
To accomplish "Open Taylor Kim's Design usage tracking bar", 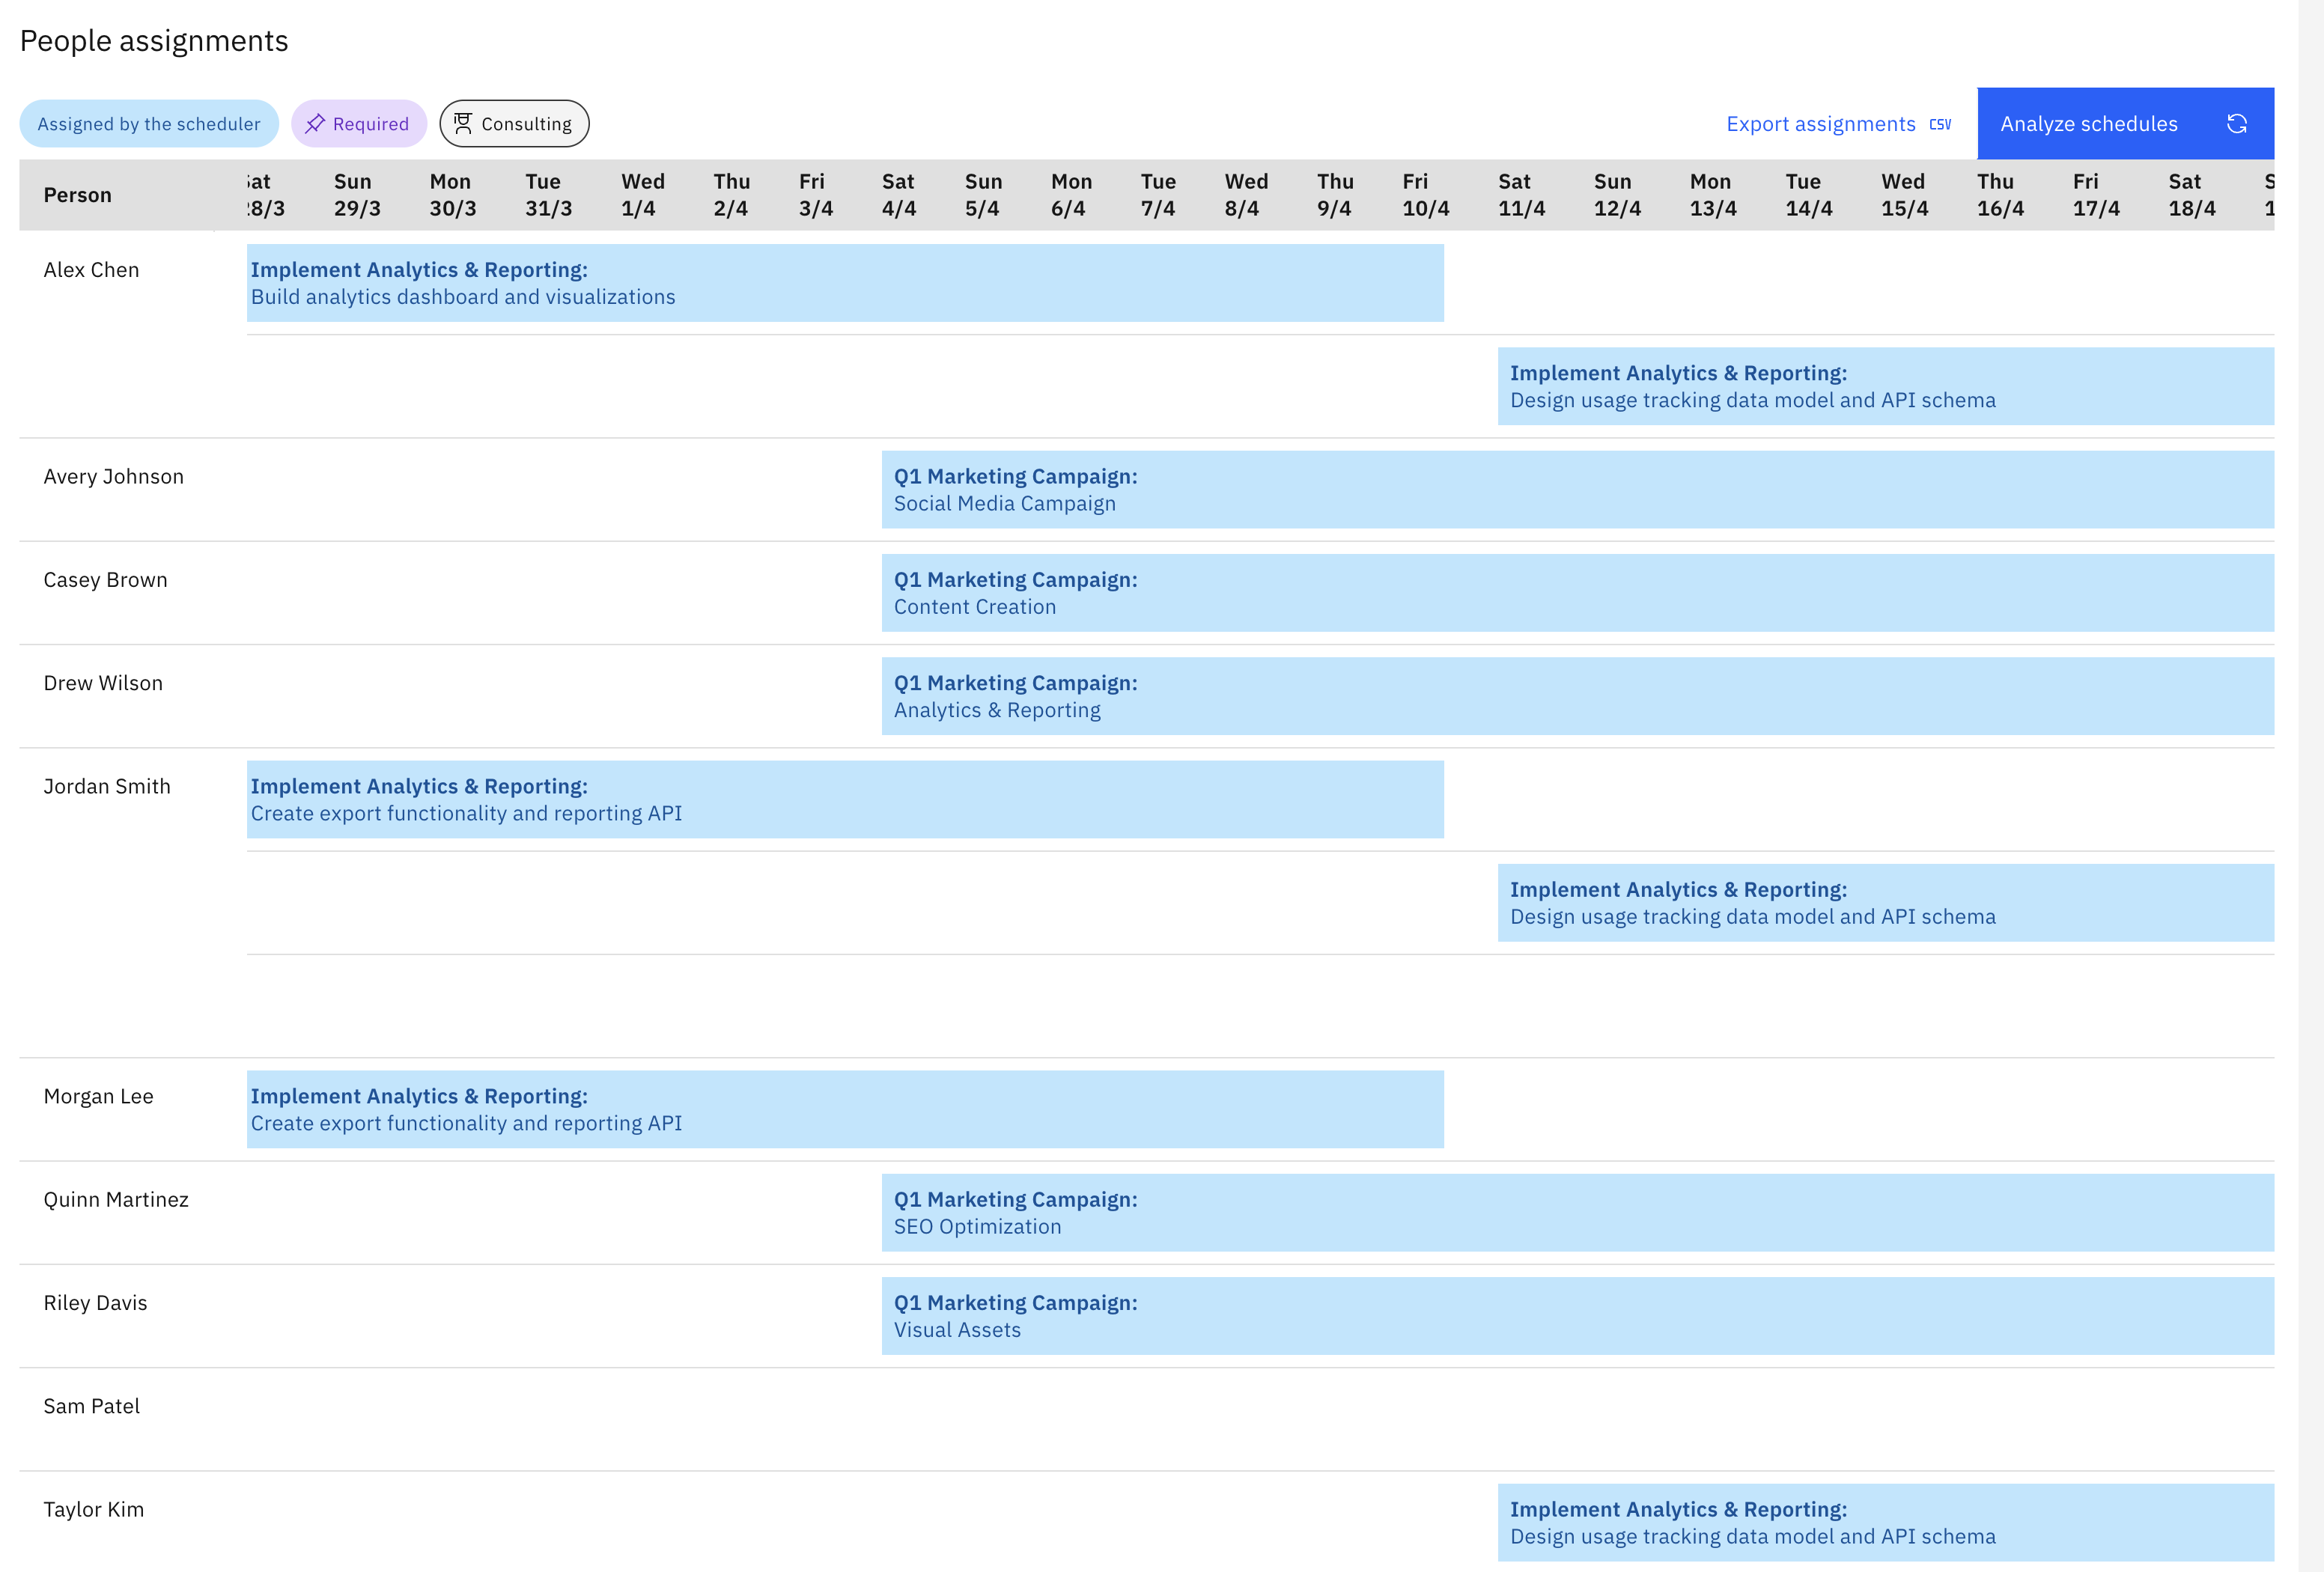I will point(1885,1522).
